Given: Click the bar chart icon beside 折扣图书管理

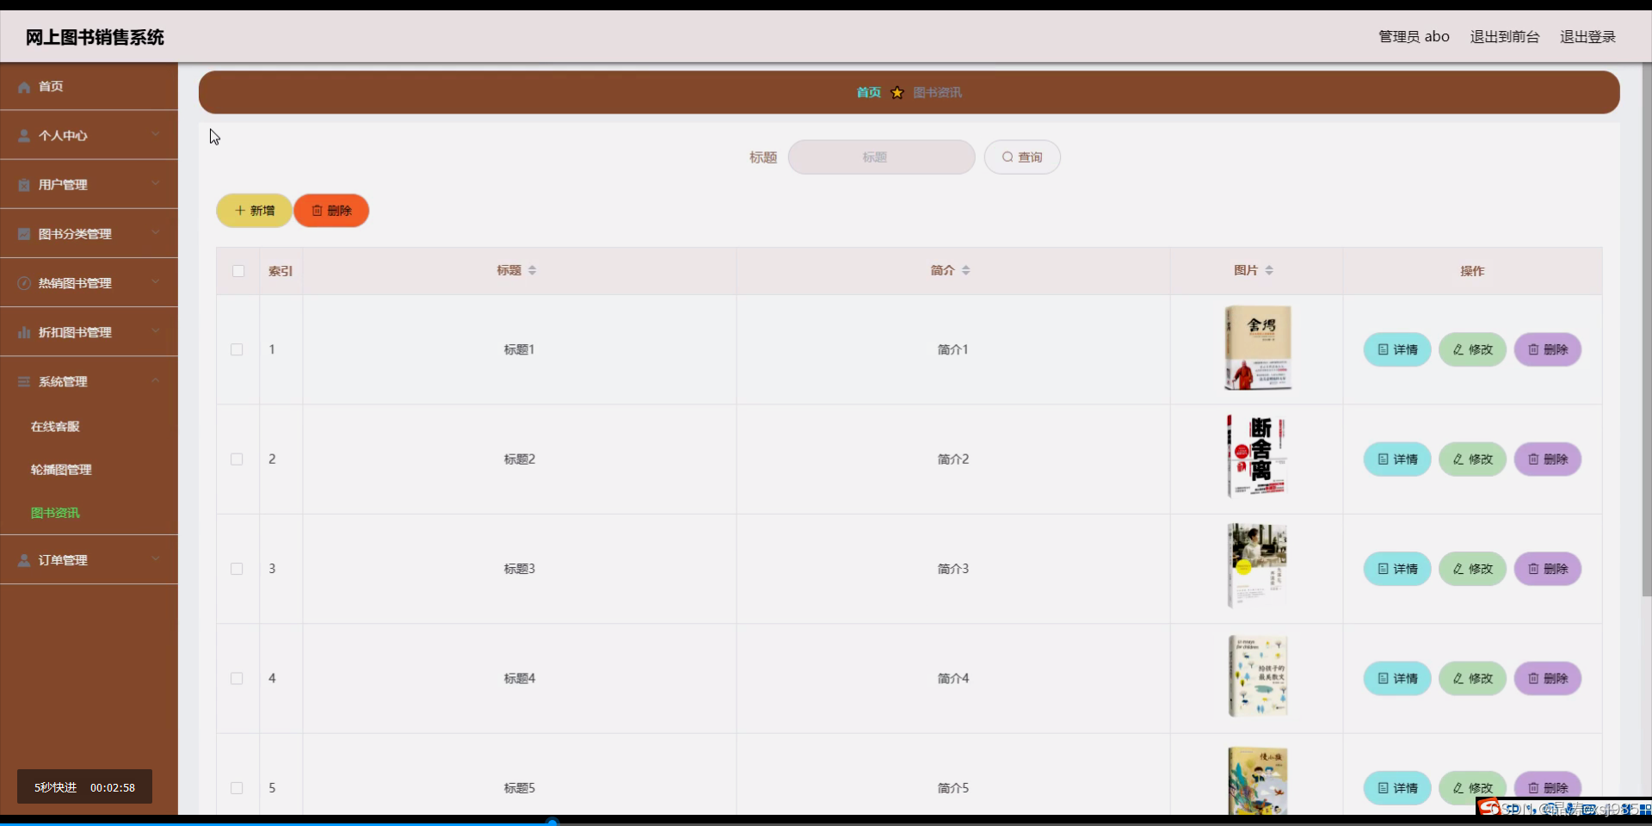Looking at the screenshot, I should pyautogui.click(x=24, y=332).
